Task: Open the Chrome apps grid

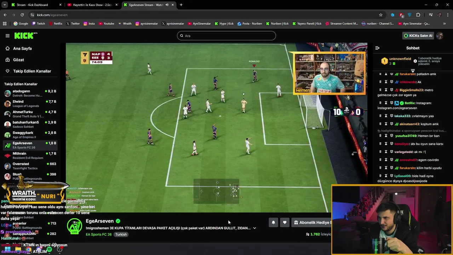Action: (x=5, y=23)
